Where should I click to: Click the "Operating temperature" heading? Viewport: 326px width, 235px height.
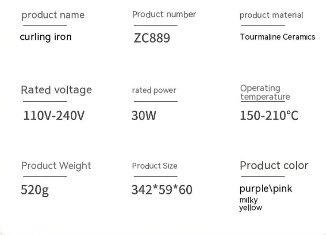[x=265, y=93]
